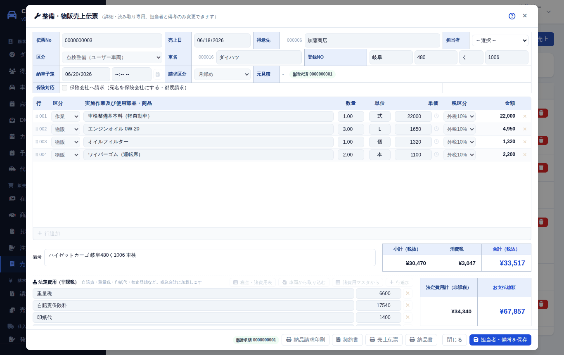The width and height of the screenshot is (564, 355).
Task: Open the help icon in the dialog header
Action: 512,16
